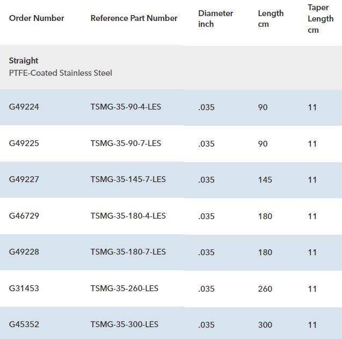This screenshot has width=342, height=339.
Task: Select the Diameter inch column header
Action: pyautogui.click(x=215, y=18)
